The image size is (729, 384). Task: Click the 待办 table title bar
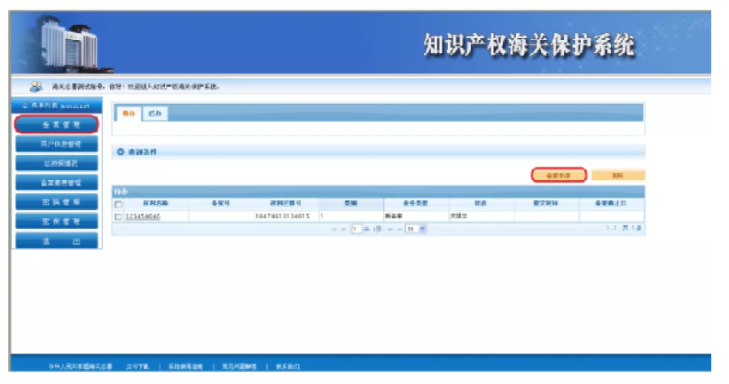[378, 192]
